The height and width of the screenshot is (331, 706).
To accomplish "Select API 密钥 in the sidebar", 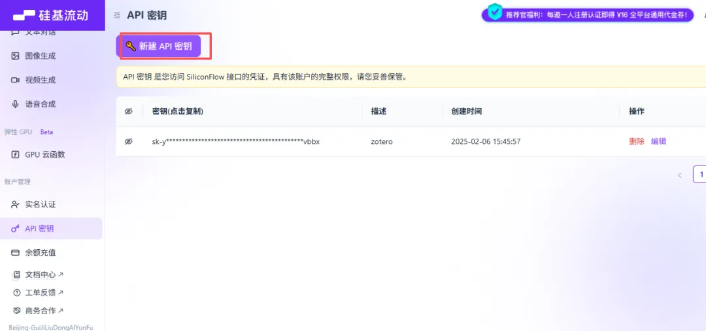I will coord(52,228).
